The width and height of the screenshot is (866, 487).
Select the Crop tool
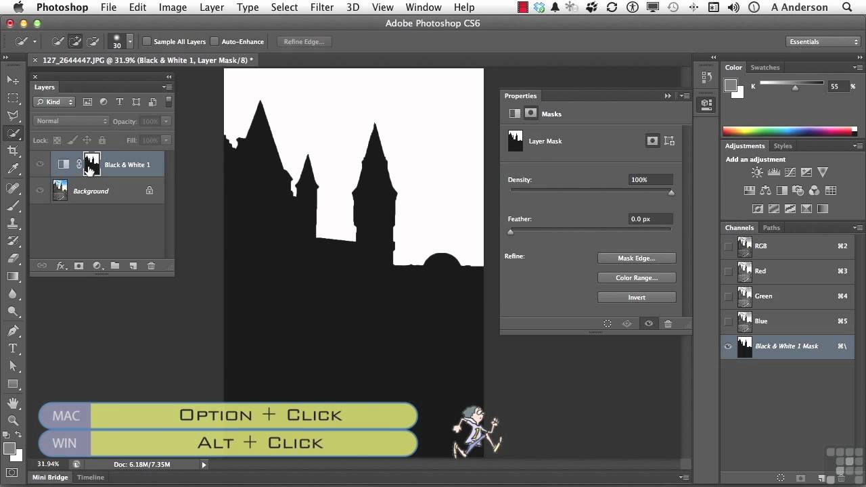coord(13,151)
